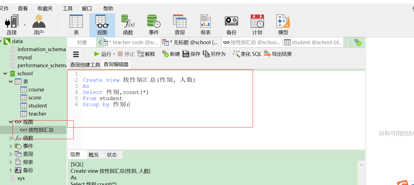414x185 pixels.
Task: Click the 事件 (Events) toolbar icon
Action: click(x=154, y=24)
